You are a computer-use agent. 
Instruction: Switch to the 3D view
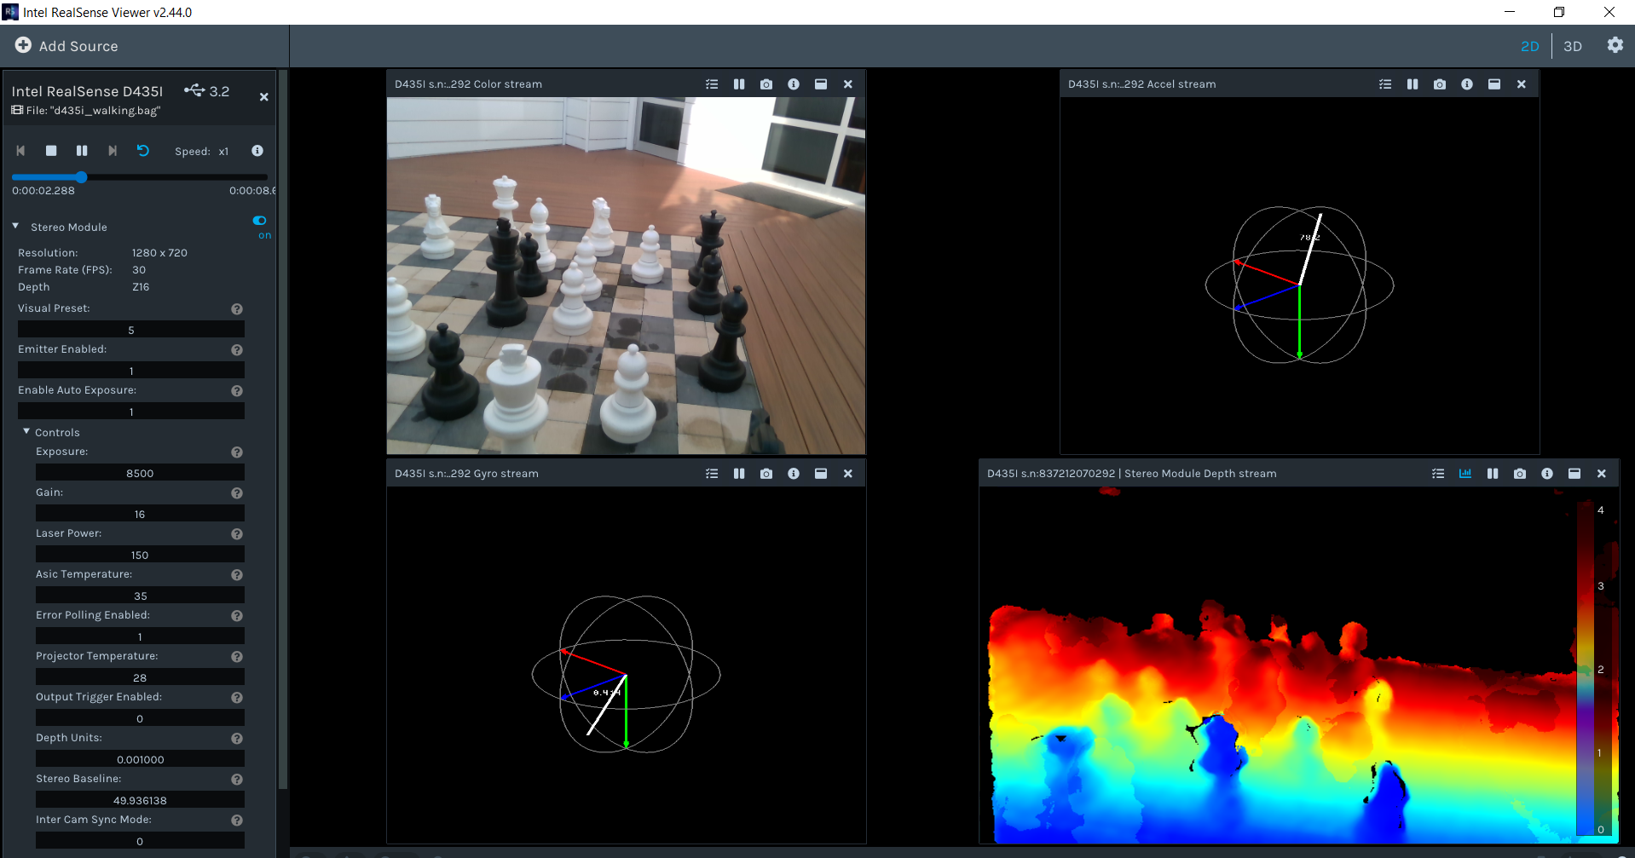(x=1571, y=46)
